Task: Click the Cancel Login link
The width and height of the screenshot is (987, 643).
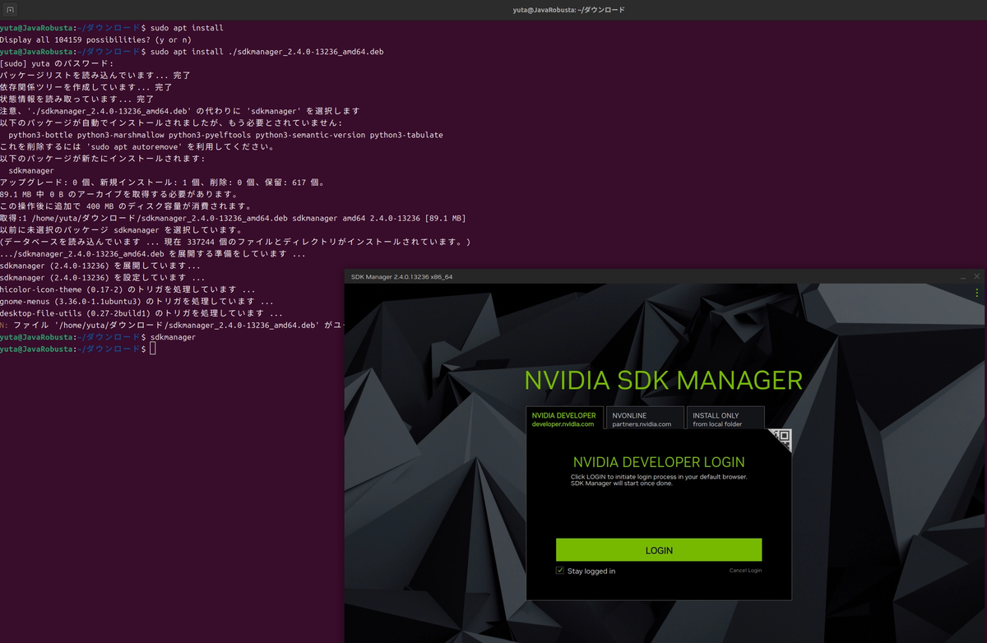Action: 745,570
